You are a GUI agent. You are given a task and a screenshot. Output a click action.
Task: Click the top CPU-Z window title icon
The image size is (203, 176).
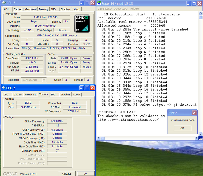click(4, 3)
